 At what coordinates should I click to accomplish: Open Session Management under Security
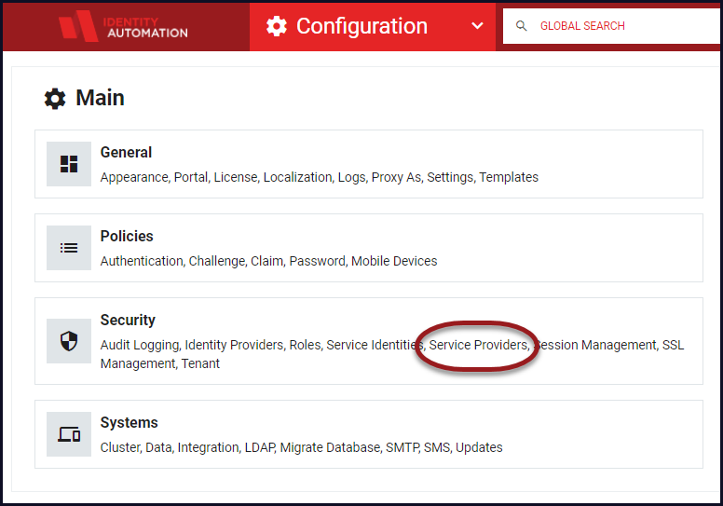595,345
